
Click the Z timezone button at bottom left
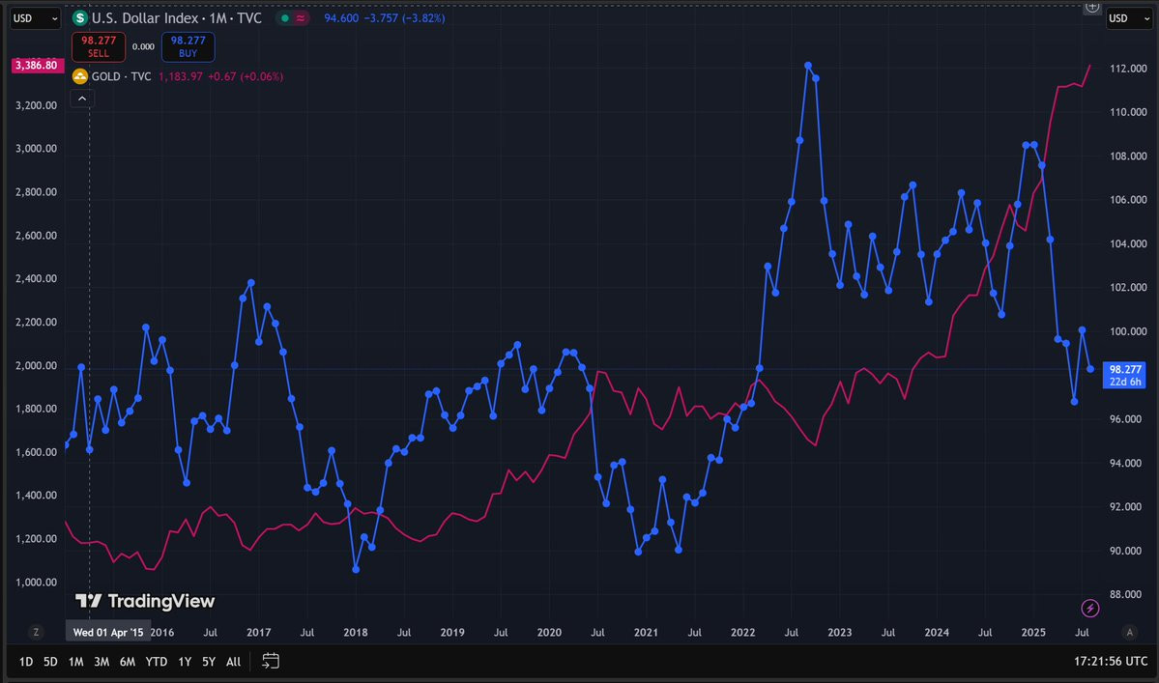tap(36, 632)
